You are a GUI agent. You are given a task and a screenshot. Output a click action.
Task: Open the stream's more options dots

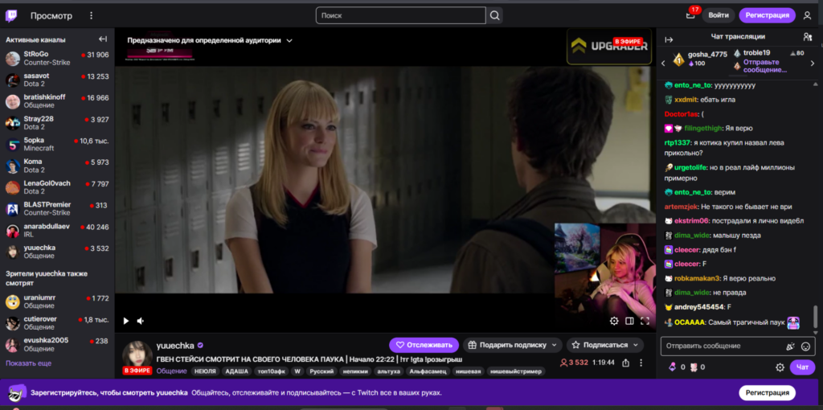pyautogui.click(x=641, y=363)
